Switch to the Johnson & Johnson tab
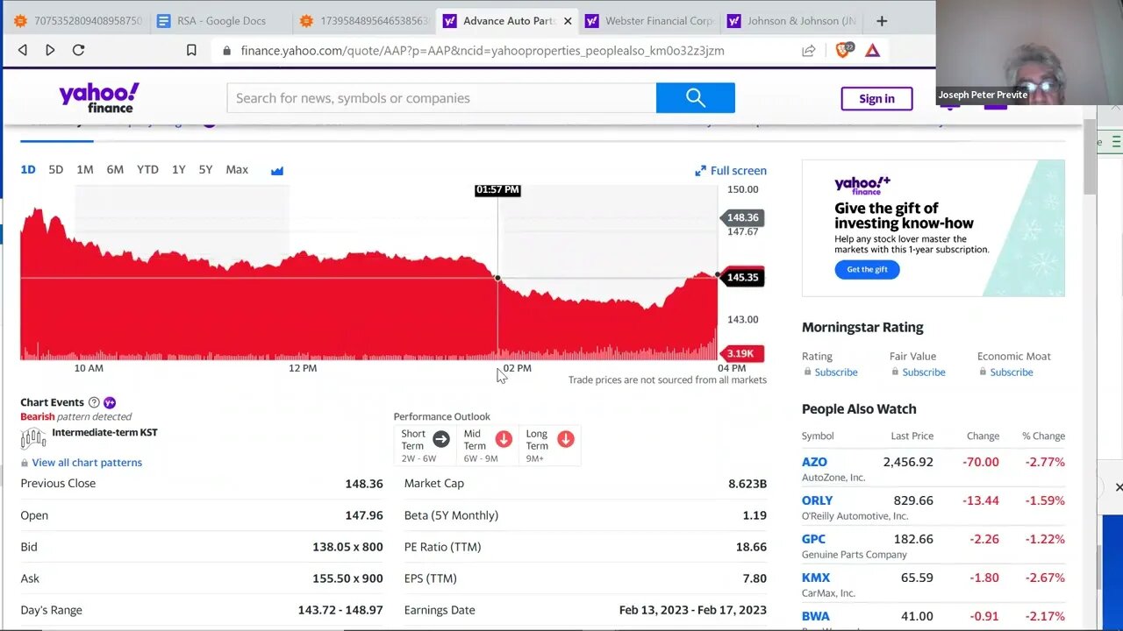1123x631 pixels. [x=790, y=21]
